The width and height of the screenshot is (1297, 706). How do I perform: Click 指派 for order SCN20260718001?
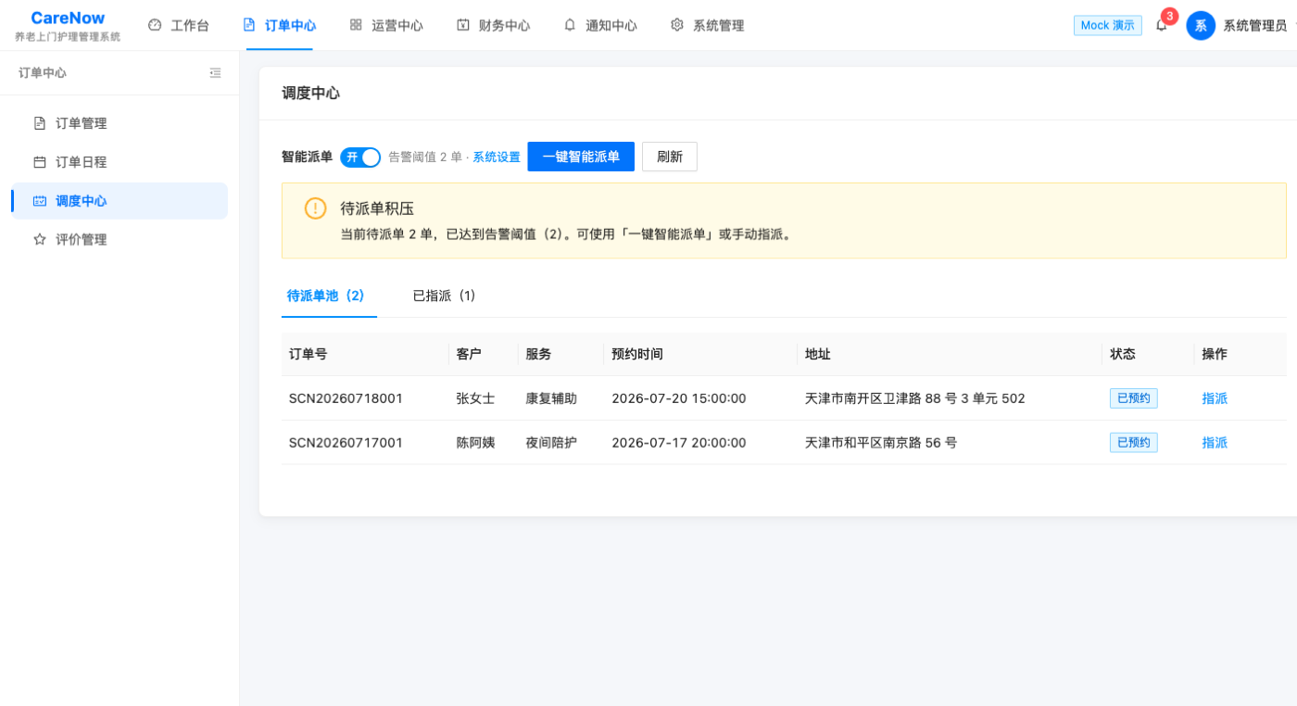click(1215, 398)
